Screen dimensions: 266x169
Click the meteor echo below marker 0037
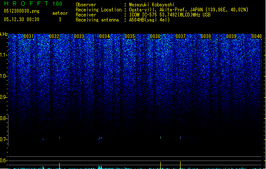pos(180,137)
